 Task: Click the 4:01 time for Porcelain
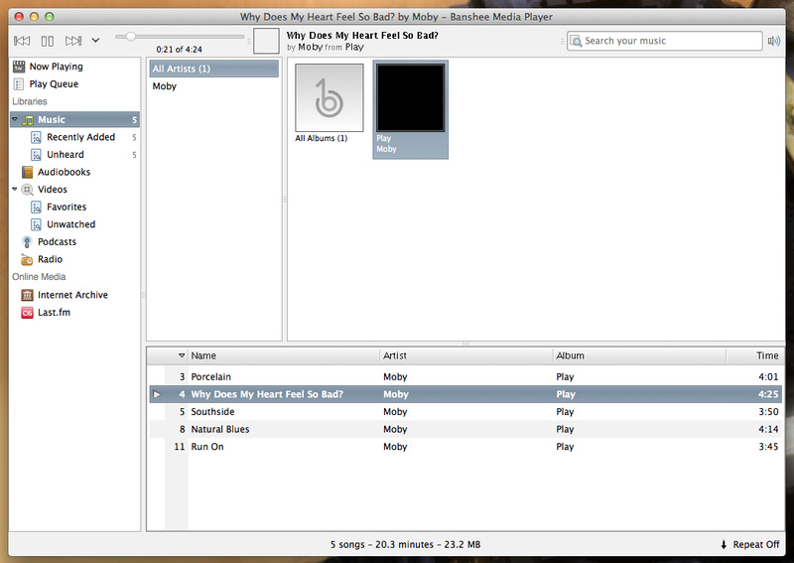point(768,377)
